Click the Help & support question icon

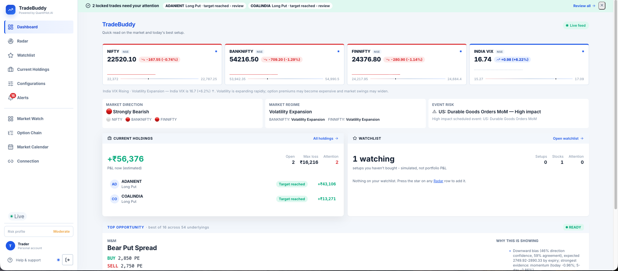(10, 260)
